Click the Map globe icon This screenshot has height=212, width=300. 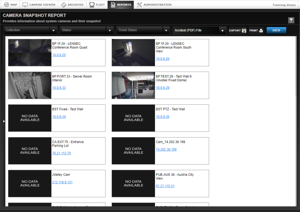pos(7,5)
